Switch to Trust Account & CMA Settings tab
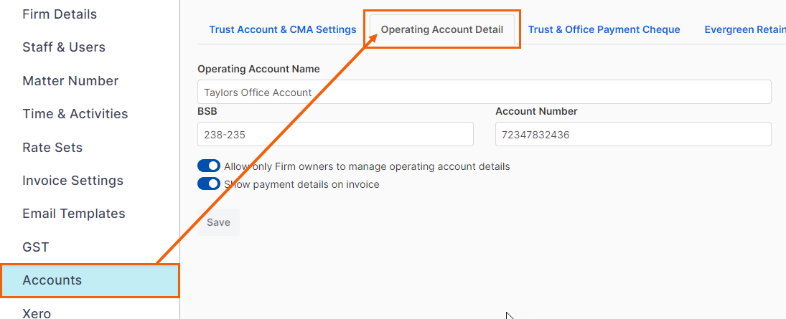The height and width of the screenshot is (319, 786). click(283, 29)
